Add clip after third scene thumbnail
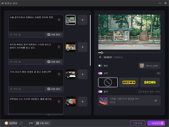Screen dimensions: 169x127 83,74
